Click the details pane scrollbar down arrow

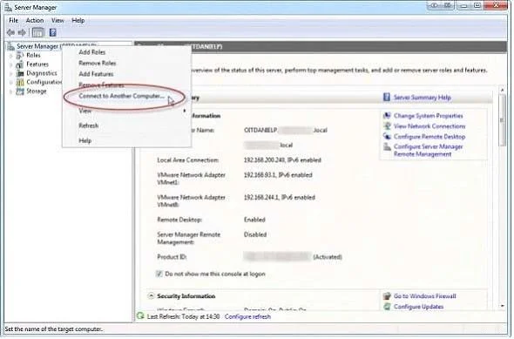tap(502, 306)
